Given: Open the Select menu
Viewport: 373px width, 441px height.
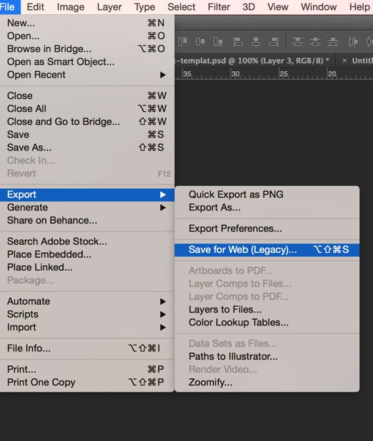Looking at the screenshot, I should (x=182, y=7).
